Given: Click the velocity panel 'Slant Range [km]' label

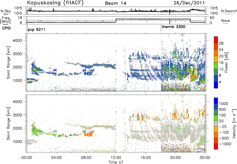Looking at the screenshot, I should (x=8, y=123).
